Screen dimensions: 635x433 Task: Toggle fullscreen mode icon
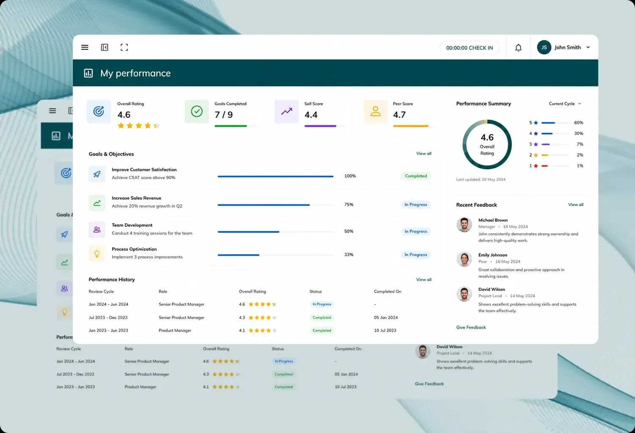124,47
